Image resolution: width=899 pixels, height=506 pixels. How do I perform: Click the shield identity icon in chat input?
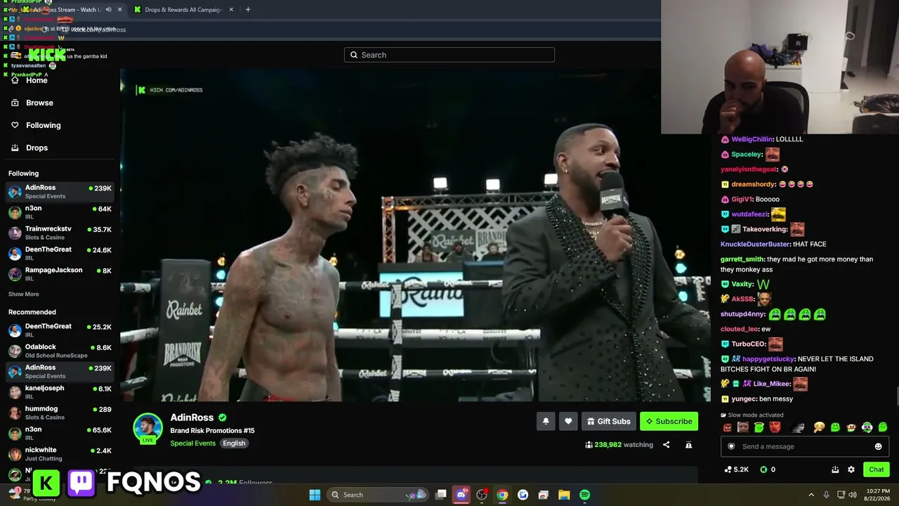731,446
